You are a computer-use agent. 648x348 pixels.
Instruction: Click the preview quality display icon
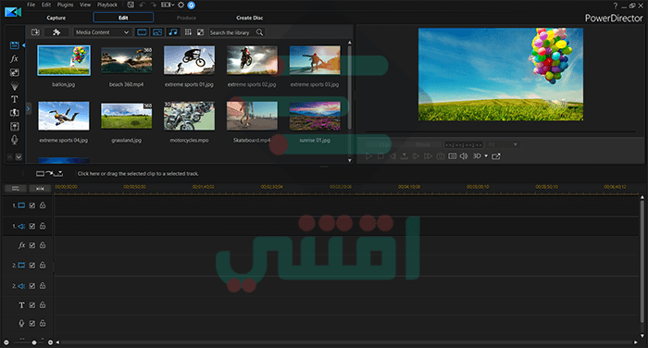coord(453,156)
